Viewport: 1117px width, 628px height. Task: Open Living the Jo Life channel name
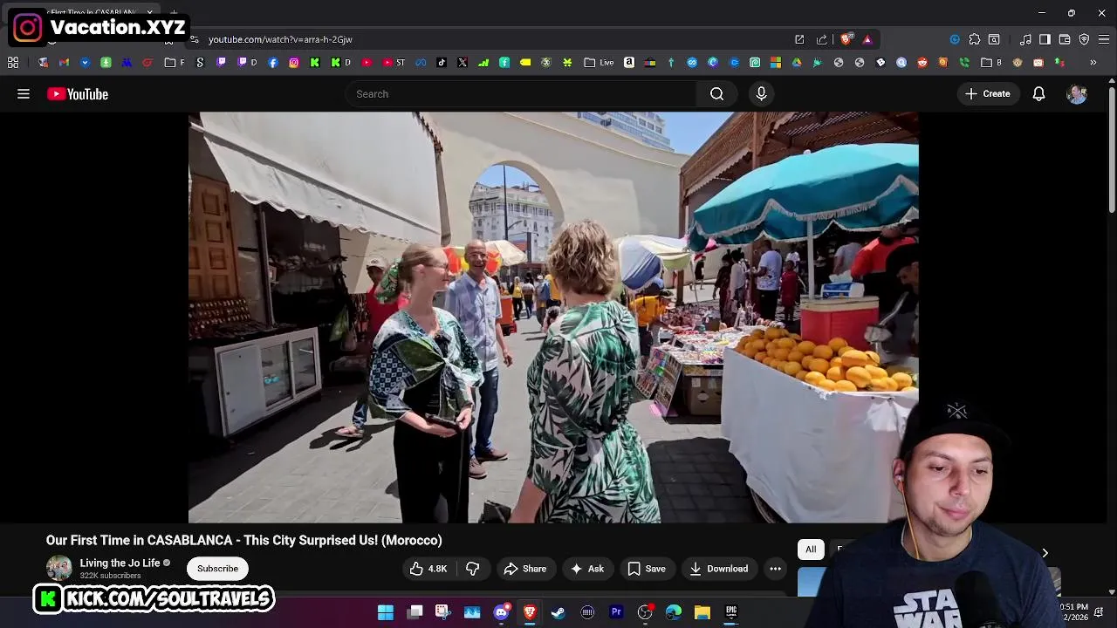(x=120, y=563)
